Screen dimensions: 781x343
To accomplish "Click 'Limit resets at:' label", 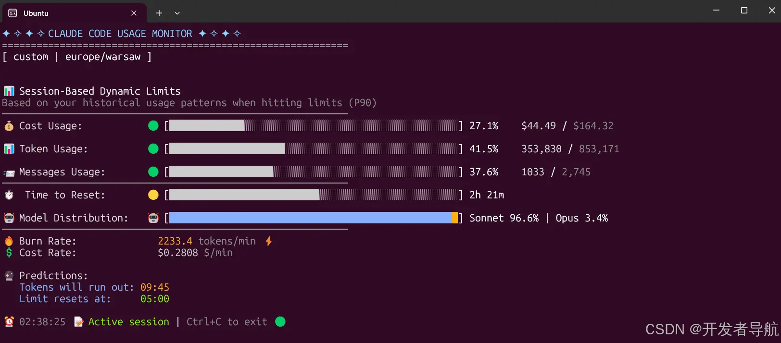I will click(x=65, y=299).
